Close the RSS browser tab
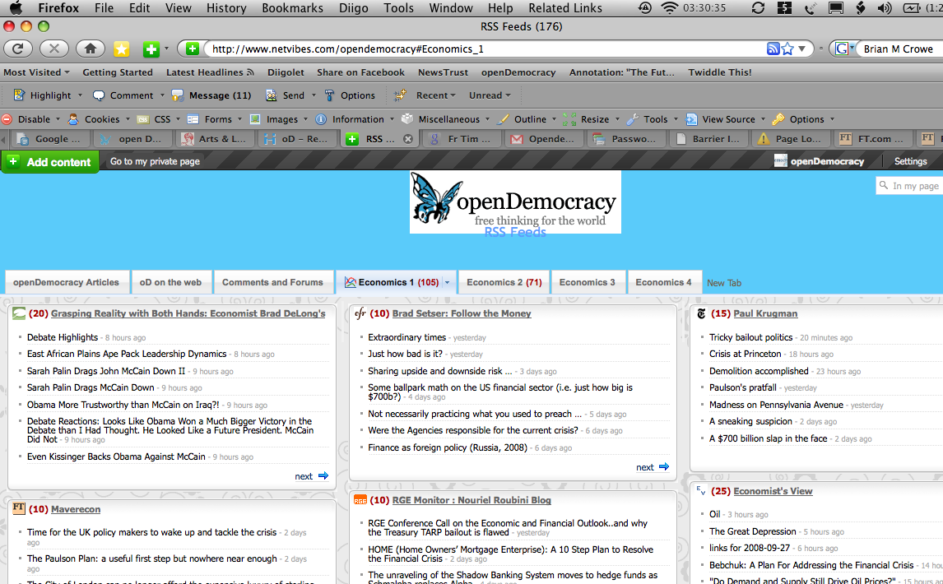The height and width of the screenshot is (584, 943). 408,139
